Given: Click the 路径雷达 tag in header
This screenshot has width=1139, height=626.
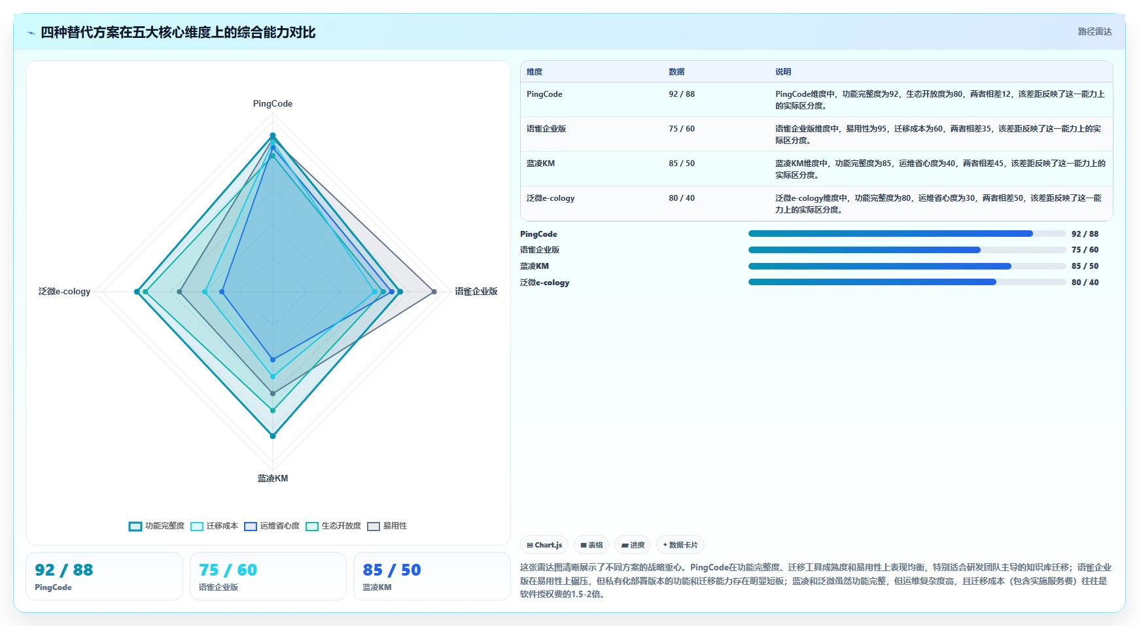Looking at the screenshot, I should pyautogui.click(x=1095, y=31).
